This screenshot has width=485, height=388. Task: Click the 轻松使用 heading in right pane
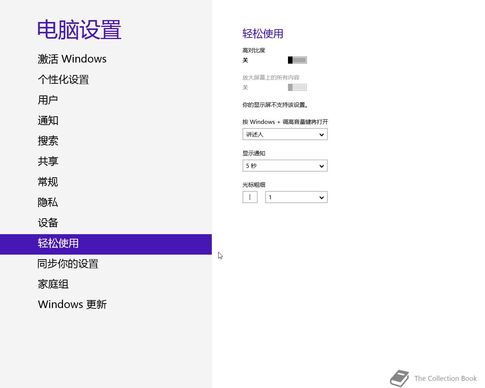(x=263, y=33)
